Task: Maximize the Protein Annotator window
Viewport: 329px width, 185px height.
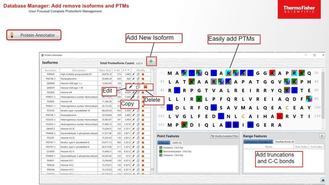Action: [x=314, y=55]
